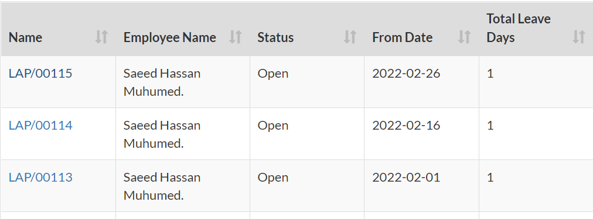Click sort arrows beside Employee Name
The height and width of the screenshot is (219, 593).
coord(235,37)
